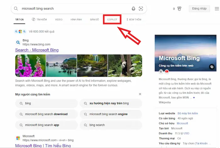Open the Microsoft owner link
Viewport: 220px width, 148px height.
point(182,123)
